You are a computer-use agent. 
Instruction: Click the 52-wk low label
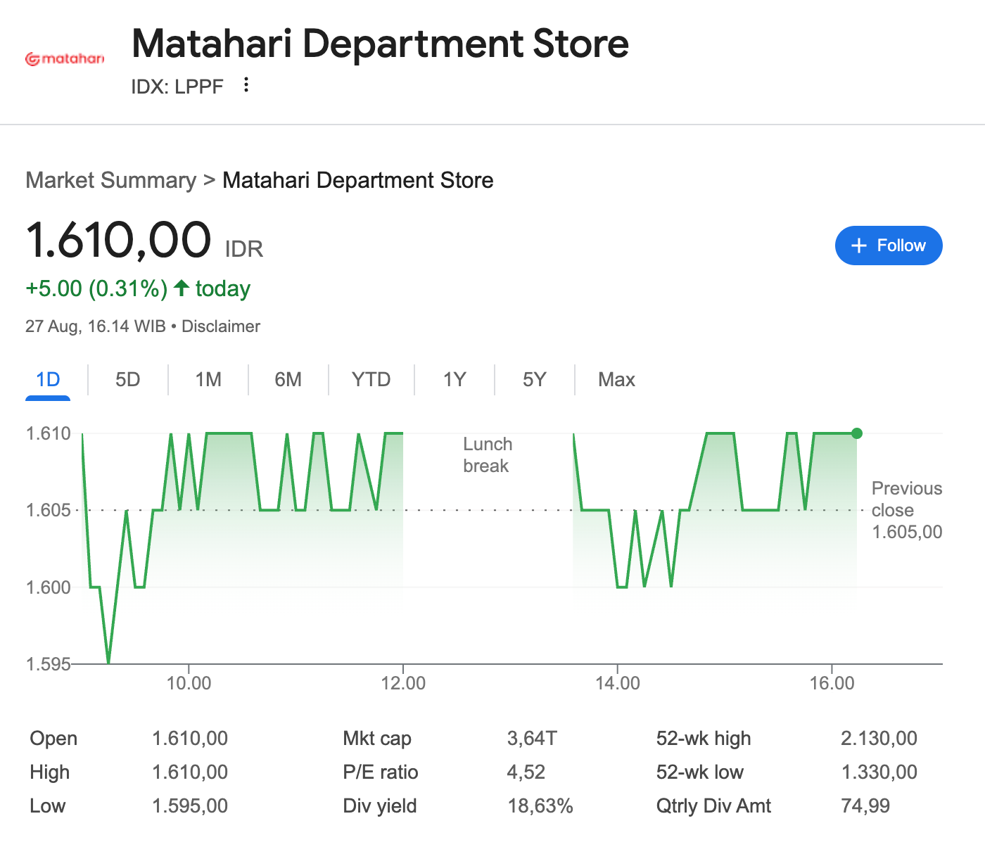[x=700, y=772]
